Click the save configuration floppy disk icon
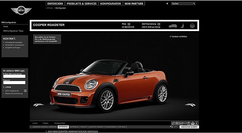The height and width of the screenshot is (133, 242). click(x=177, y=123)
